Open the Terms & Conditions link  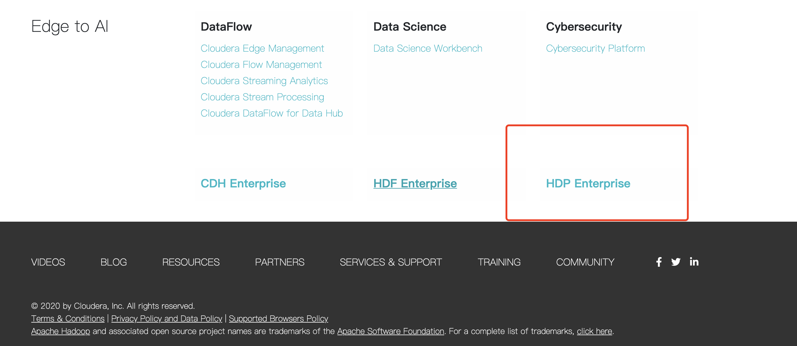point(68,318)
